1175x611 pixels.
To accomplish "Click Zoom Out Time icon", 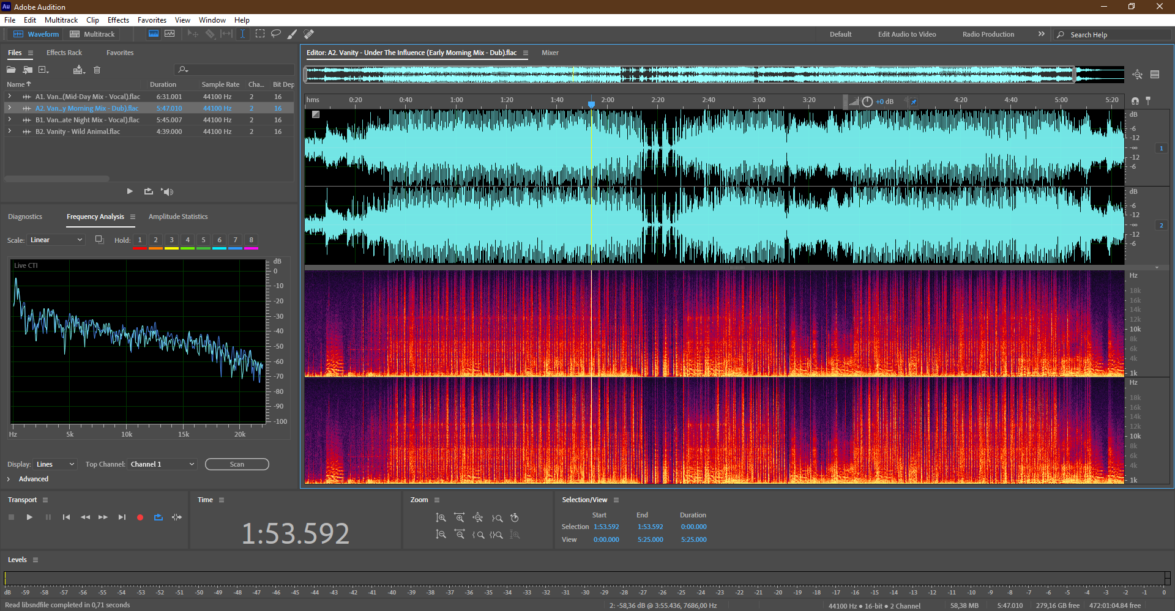I will (x=459, y=535).
